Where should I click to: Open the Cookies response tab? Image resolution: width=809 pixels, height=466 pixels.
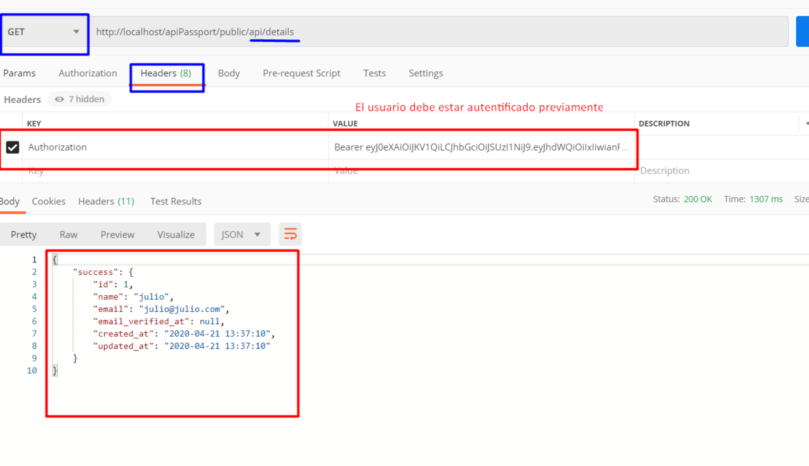[48, 201]
